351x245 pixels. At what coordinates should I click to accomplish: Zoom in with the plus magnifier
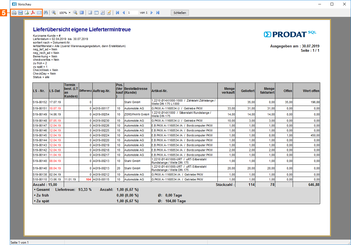[54, 13]
